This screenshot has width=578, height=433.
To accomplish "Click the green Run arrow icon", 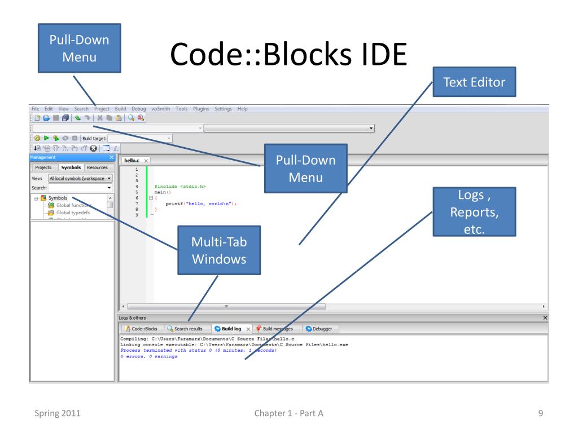I will [46, 138].
